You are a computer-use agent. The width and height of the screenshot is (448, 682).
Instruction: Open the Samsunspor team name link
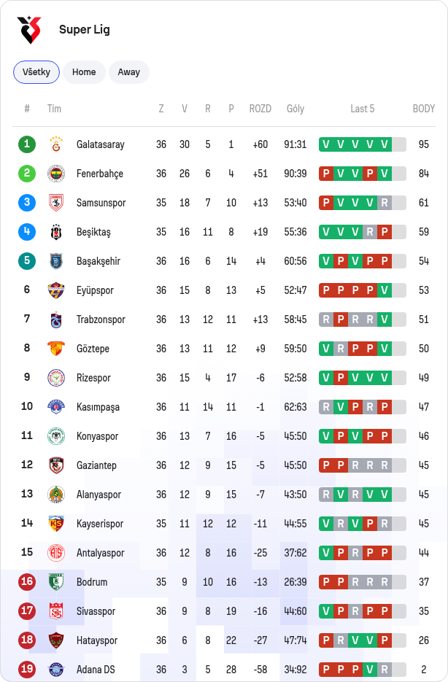click(x=101, y=203)
